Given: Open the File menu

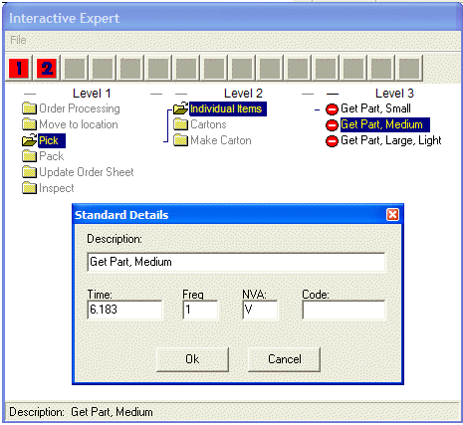Looking at the screenshot, I should click(18, 40).
